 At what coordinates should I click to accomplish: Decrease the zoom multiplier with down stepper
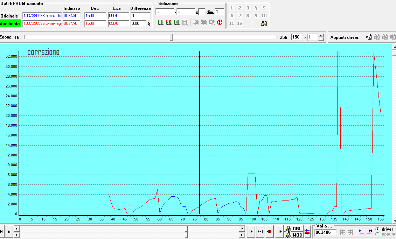321,39
